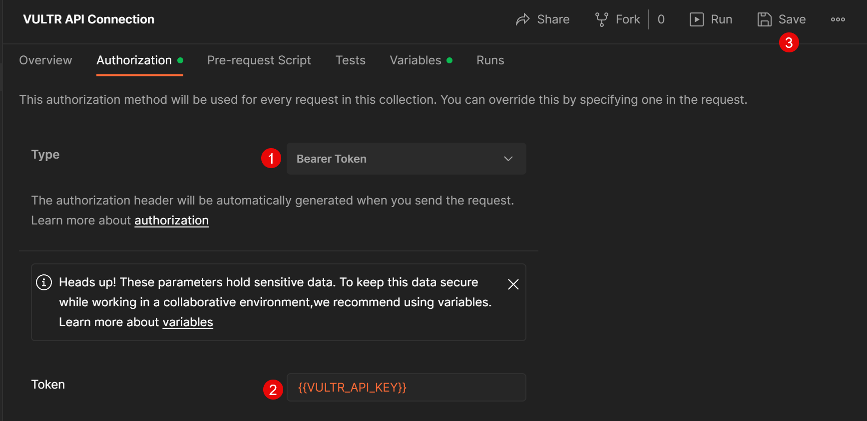This screenshot has height=421, width=867.
Task: Click the chevron arrow in the Type dropdown
Action: (508, 159)
